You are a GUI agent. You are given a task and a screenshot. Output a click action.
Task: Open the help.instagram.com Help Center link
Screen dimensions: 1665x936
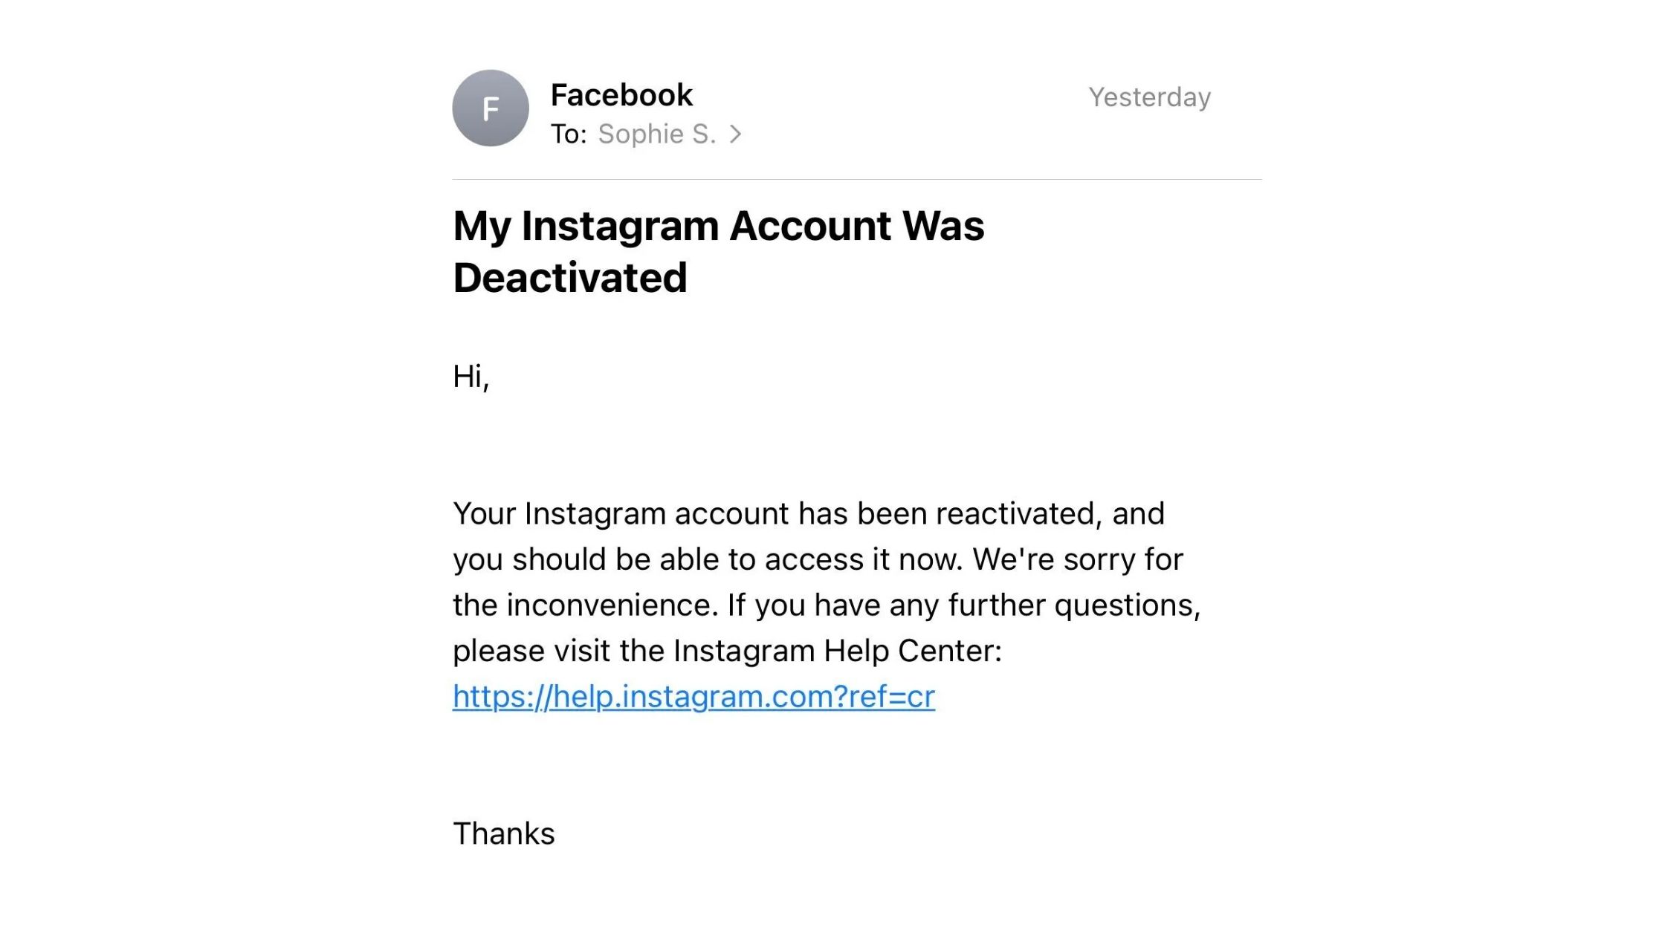click(x=694, y=697)
